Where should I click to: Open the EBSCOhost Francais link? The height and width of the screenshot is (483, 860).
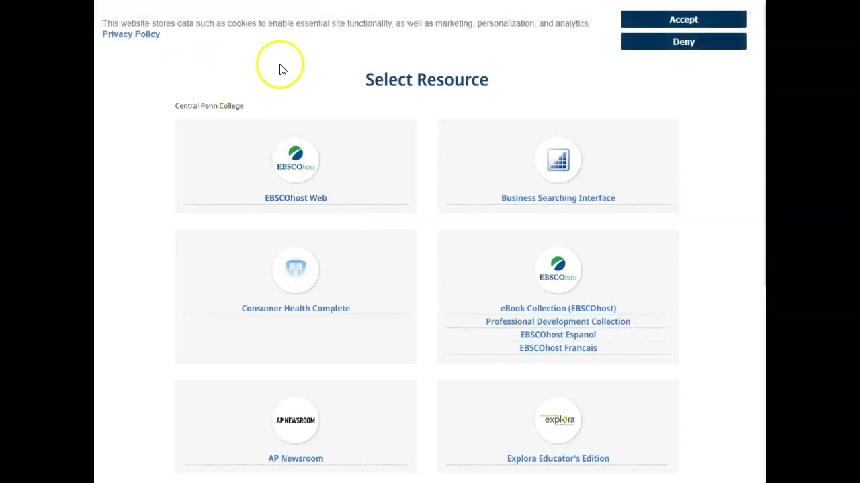[558, 348]
